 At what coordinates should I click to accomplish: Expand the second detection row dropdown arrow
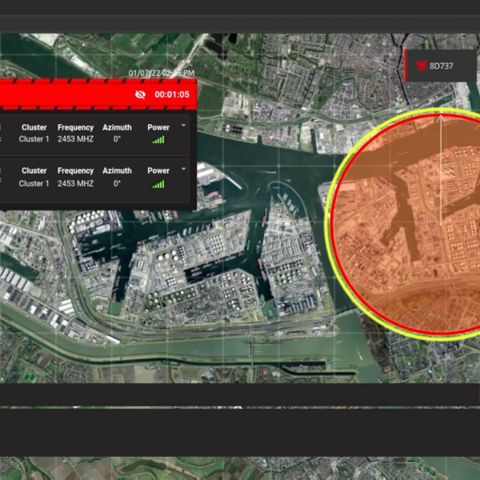[184, 169]
